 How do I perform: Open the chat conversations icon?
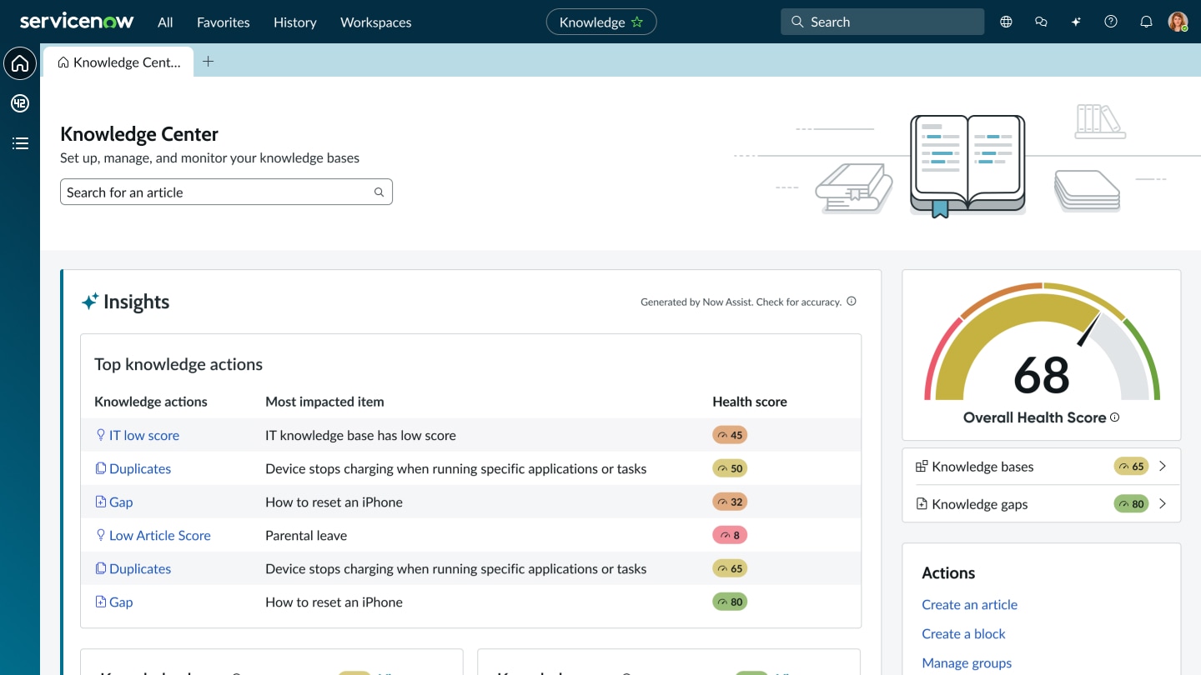pos(1041,22)
